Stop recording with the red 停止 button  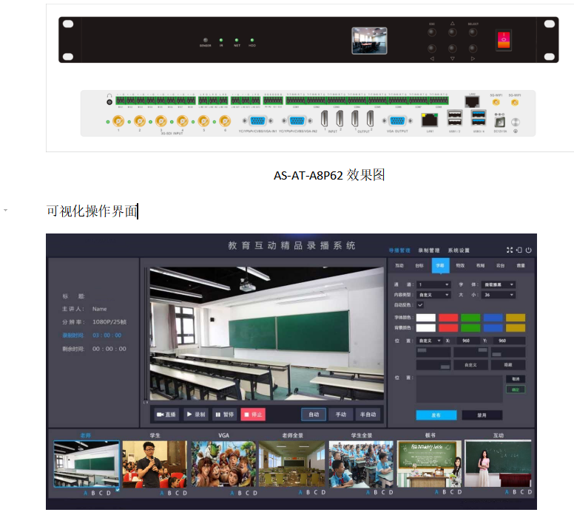tap(252, 415)
